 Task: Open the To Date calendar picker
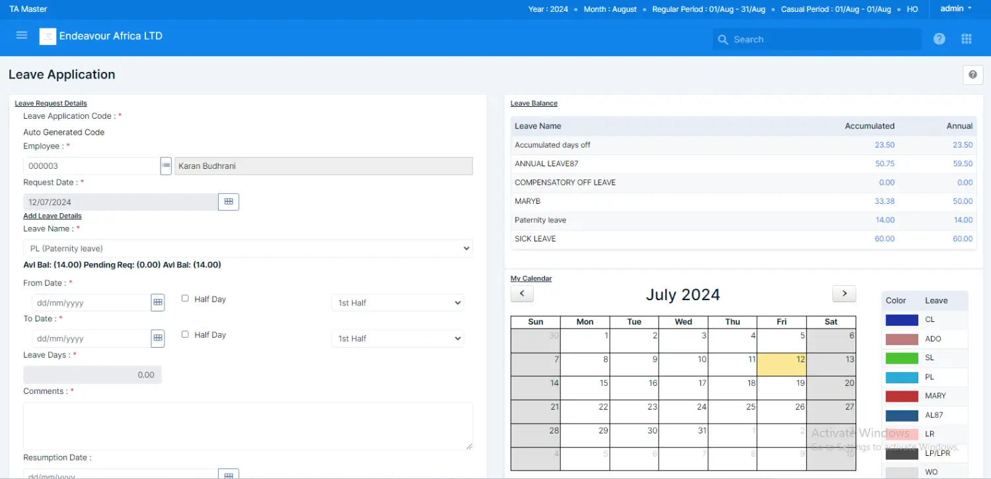[158, 338]
